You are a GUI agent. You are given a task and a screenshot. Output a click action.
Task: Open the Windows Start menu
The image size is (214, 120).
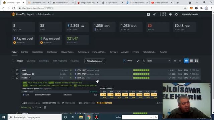[x=4, y=117]
